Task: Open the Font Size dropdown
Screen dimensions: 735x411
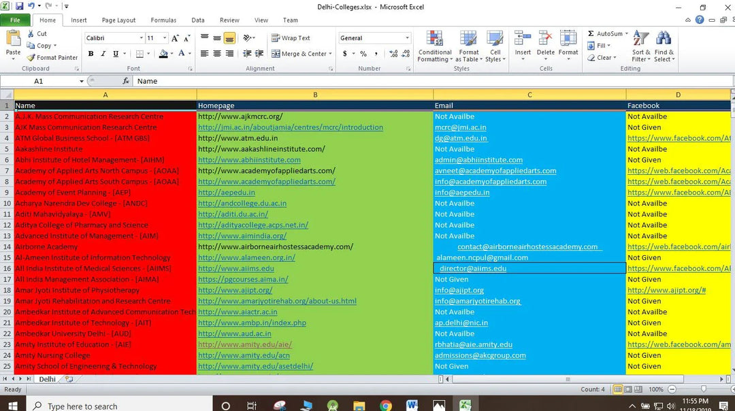Action: [151, 37]
